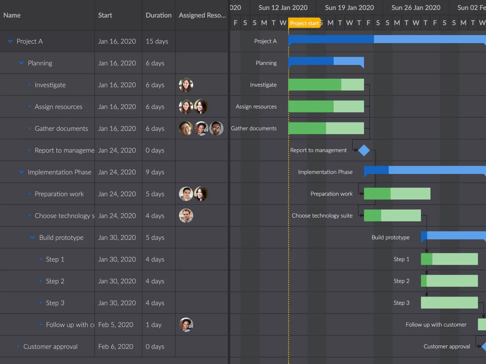486x364 pixels.
Task: Click the Assigned Resources column header
Action: (202, 15)
